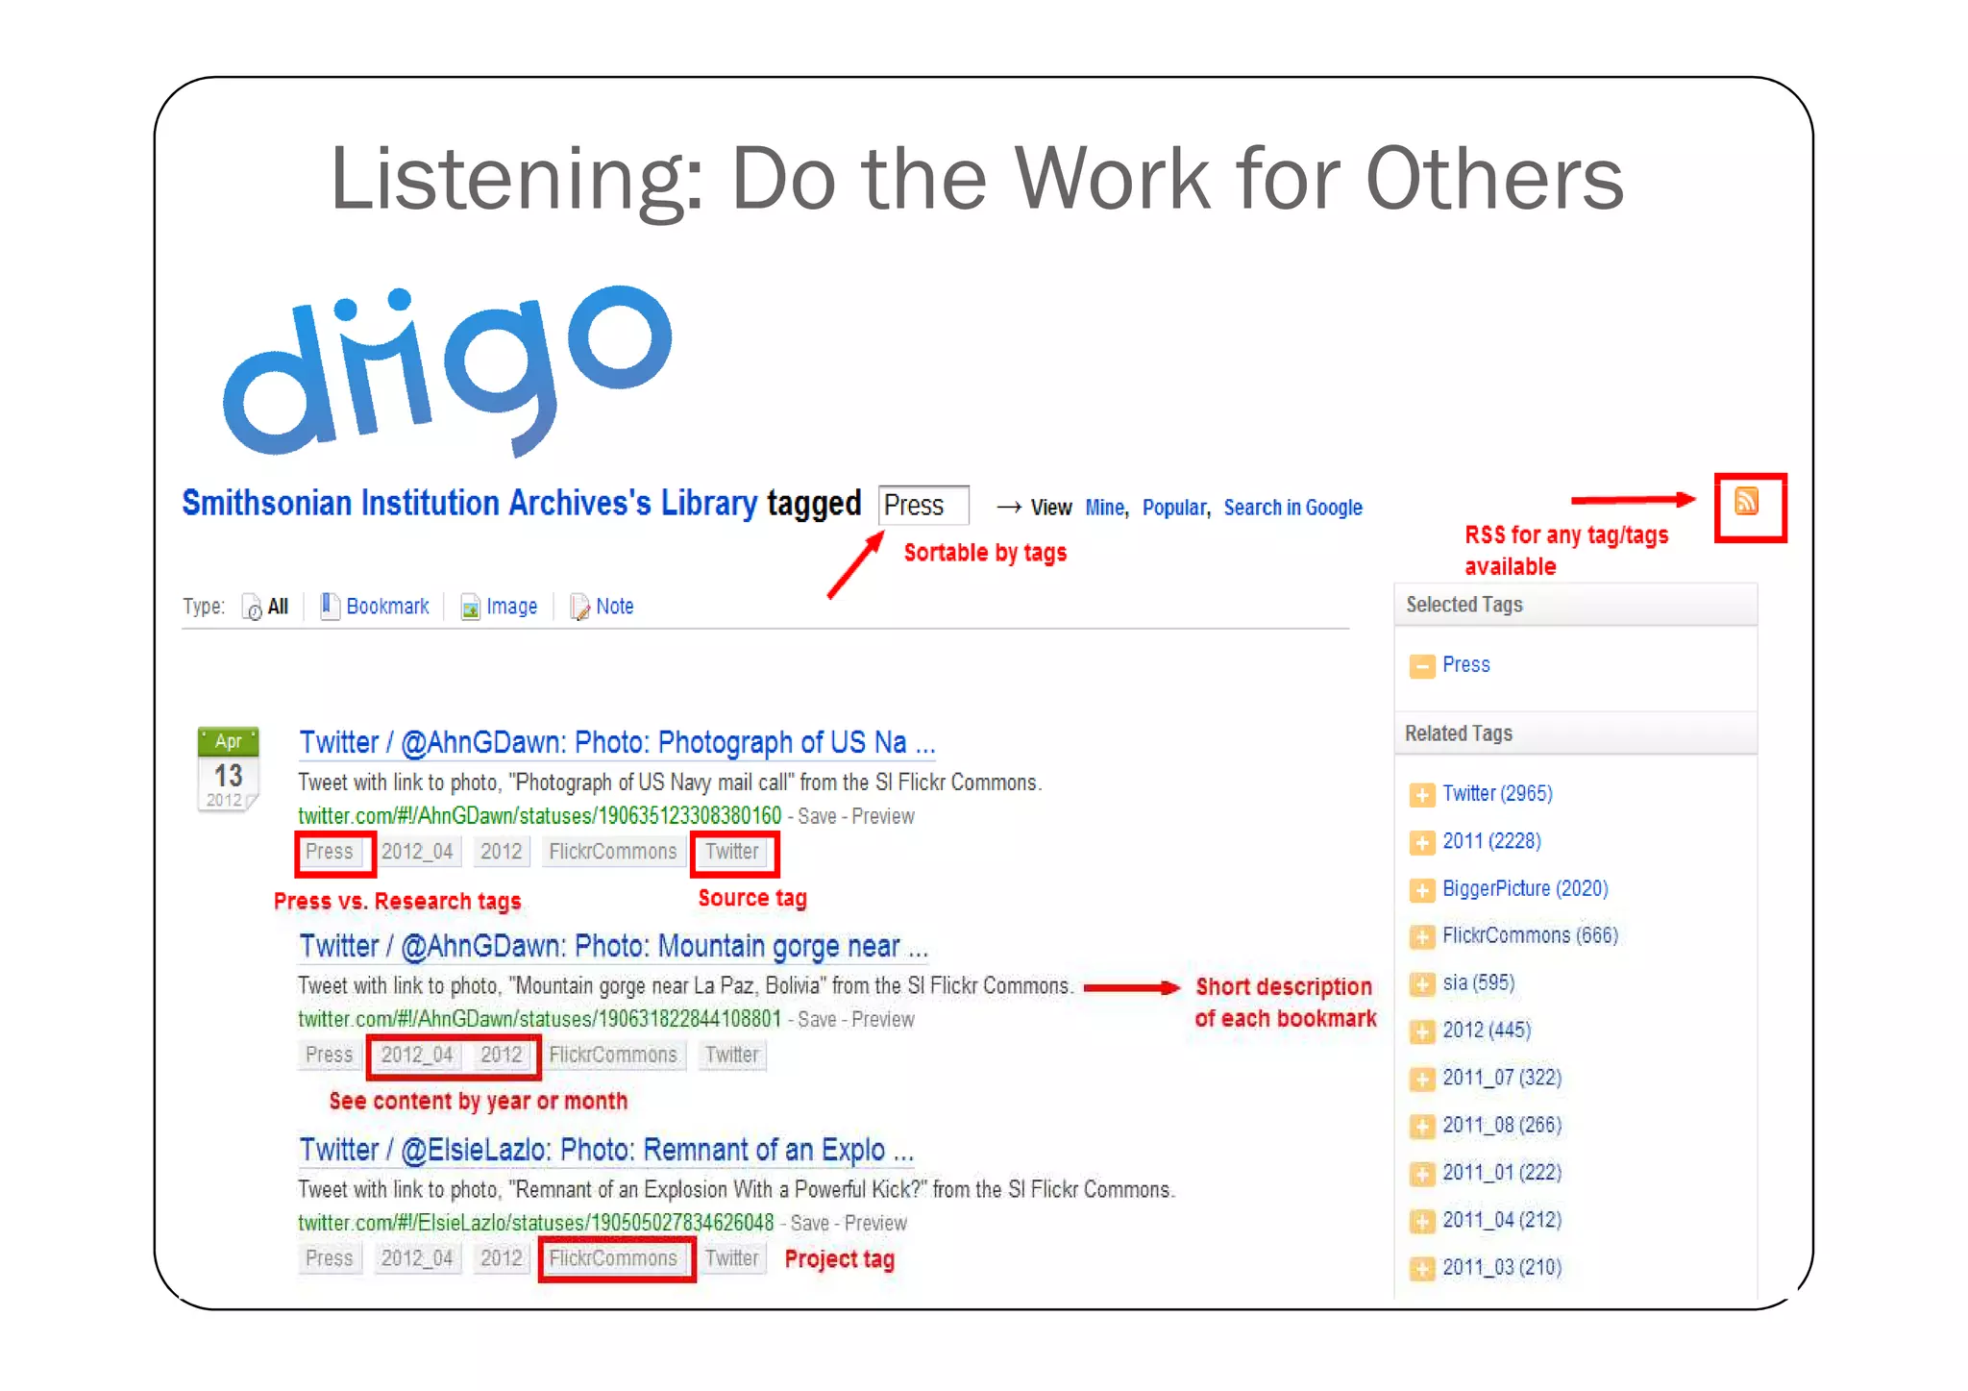Image resolution: width=1968 pixels, height=1391 pixels.
Task: Open BiggerPicture (2020) related tag link
Action: [1525, 888]
